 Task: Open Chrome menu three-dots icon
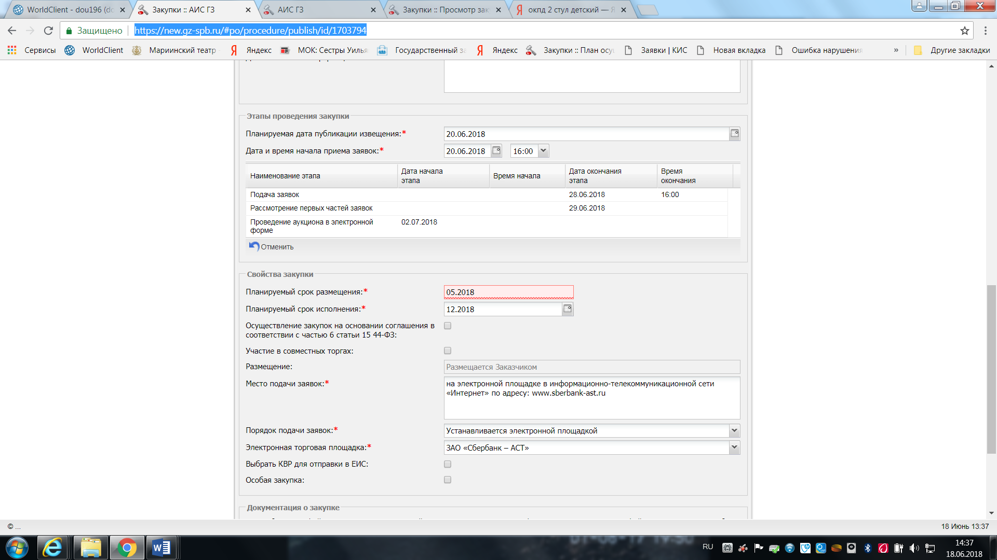pyautogui.click(x=985, y=31)
